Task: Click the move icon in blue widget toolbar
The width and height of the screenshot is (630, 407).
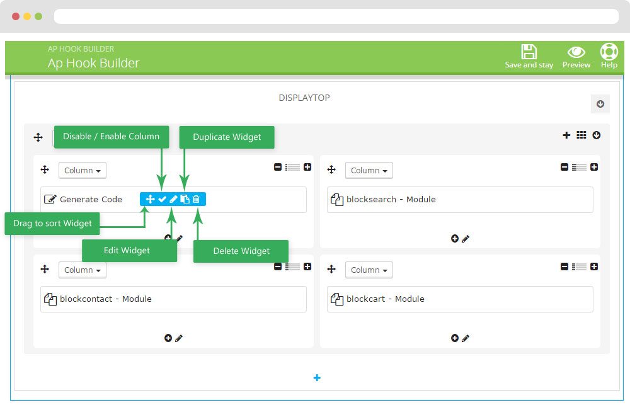Action: click(x=150, y=199)
